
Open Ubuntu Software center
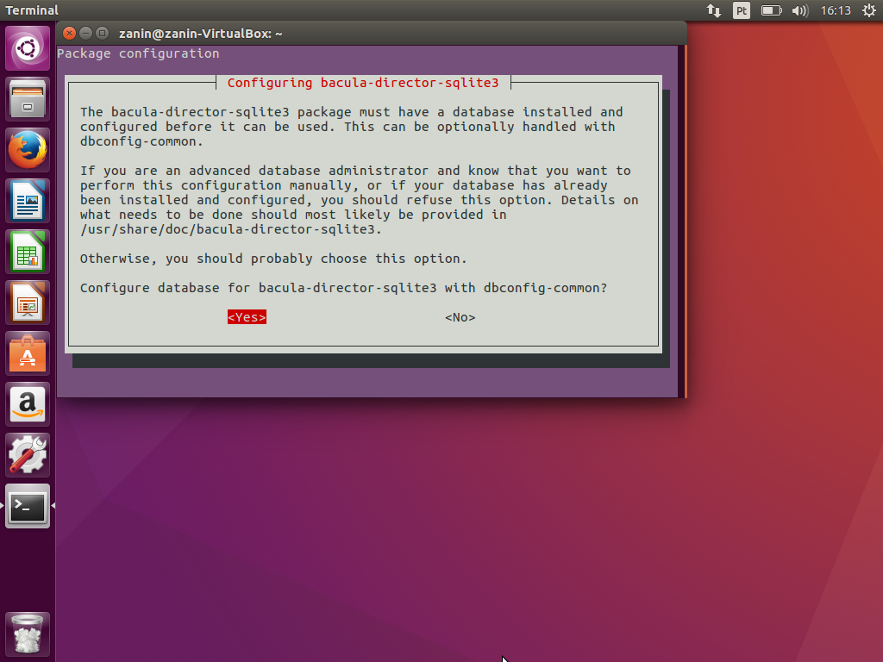point(28,353)
